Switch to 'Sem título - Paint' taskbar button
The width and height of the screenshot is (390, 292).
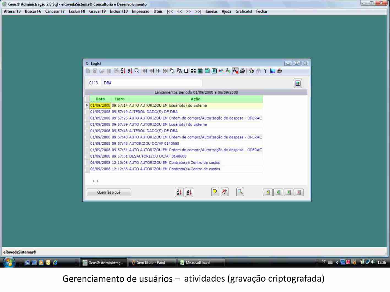click(x=152, y=263)
